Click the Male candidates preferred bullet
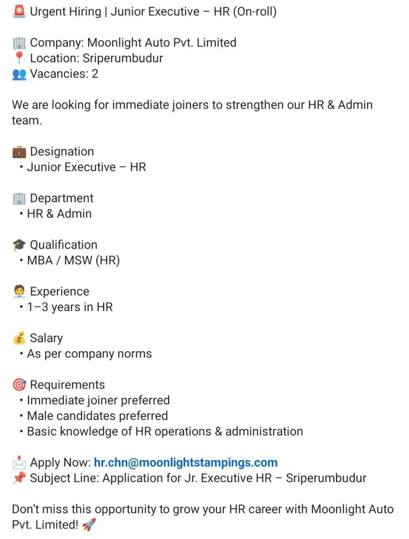 (x=97, y=416)
